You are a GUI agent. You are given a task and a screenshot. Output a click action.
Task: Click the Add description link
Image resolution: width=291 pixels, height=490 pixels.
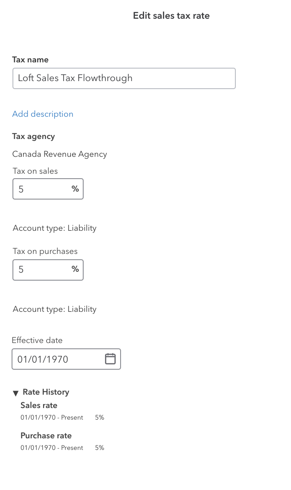click(x=43, y=114)
